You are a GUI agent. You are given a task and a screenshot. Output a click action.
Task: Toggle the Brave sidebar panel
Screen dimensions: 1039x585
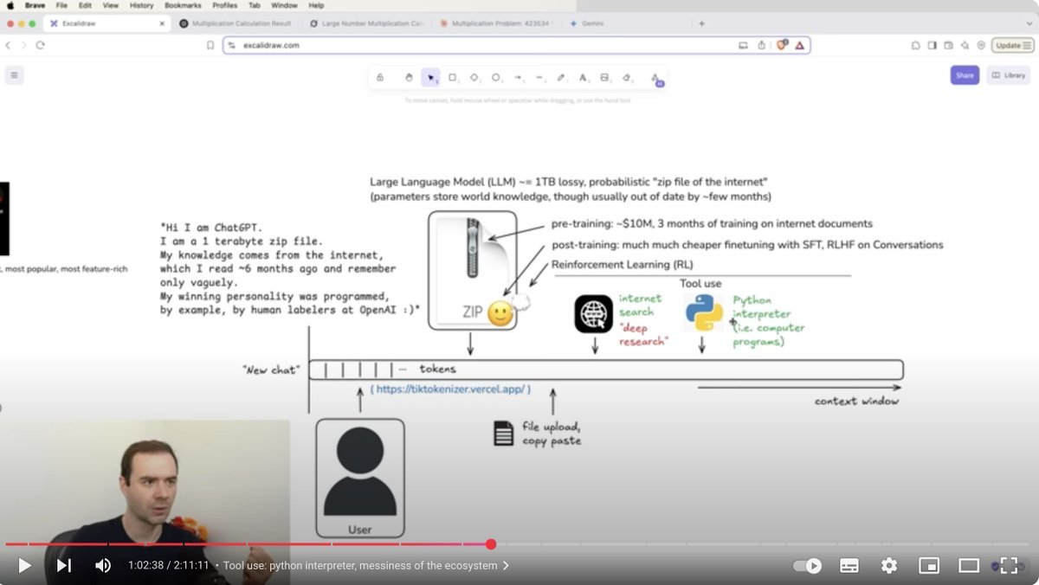coord(932,45)
